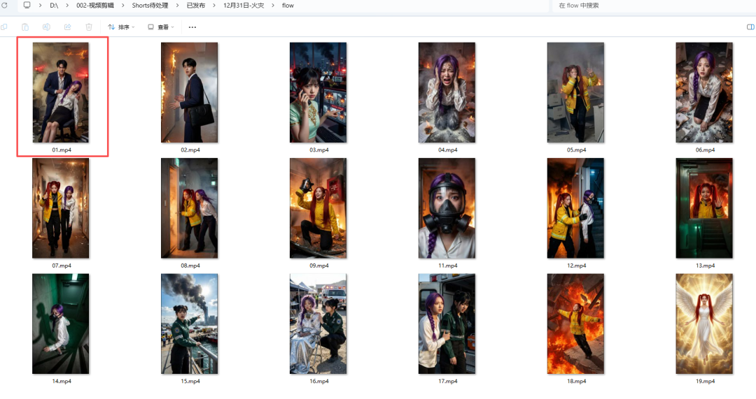The width and height of the screenshot is (756, 399).
Task: Click the Share toolbar icon
Action: click(x=67, y=27)
